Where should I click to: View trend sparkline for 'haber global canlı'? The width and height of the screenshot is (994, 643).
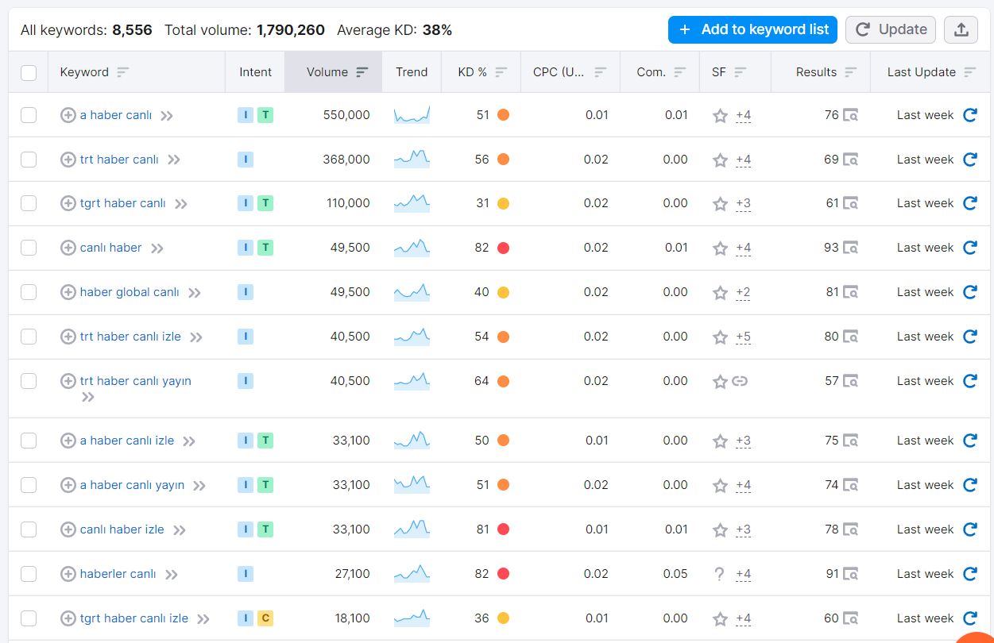[412, 292]
